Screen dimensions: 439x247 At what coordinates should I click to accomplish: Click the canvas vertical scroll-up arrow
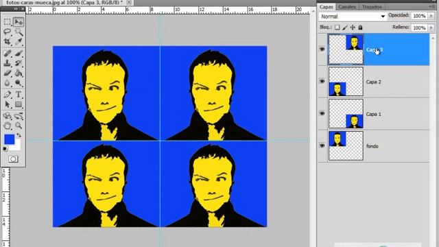click(x=313, y=11)
